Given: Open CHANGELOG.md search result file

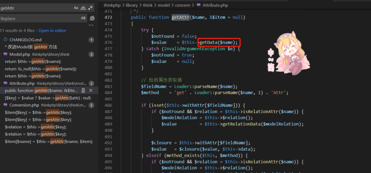Looking at the screenshot, I should [x=25, y=40].
